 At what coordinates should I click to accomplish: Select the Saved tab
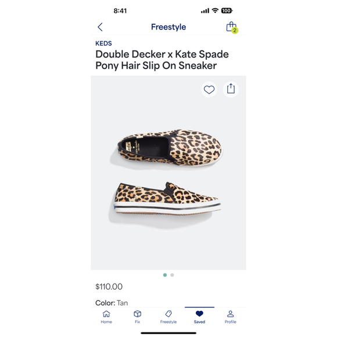coord(199,317)
